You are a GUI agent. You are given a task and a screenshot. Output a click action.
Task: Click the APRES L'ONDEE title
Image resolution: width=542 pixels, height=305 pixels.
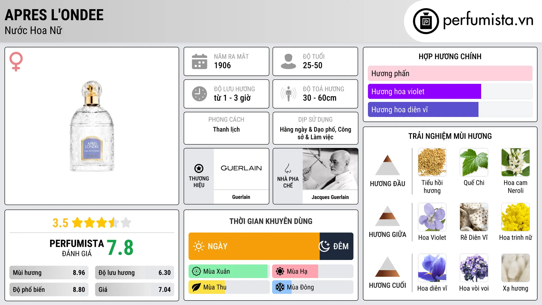click(54, 15)
